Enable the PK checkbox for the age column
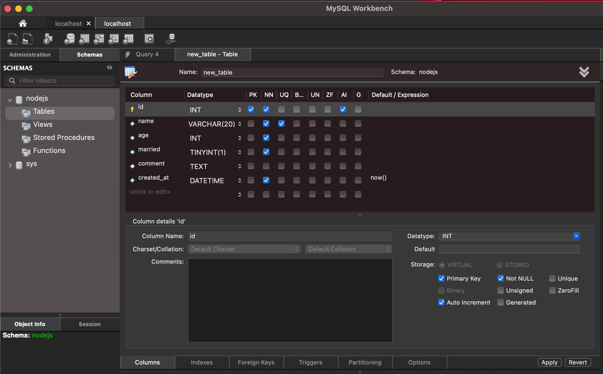Image resolution: width=603 pixels, height=374 pixels. click(x=251, y=138)
